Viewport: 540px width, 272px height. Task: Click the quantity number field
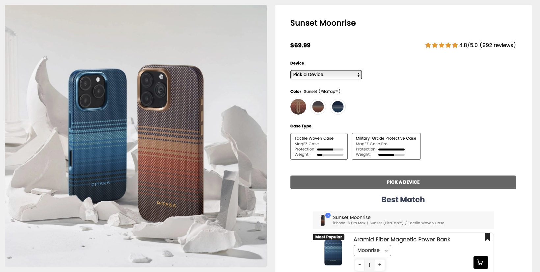click(369, 265)
